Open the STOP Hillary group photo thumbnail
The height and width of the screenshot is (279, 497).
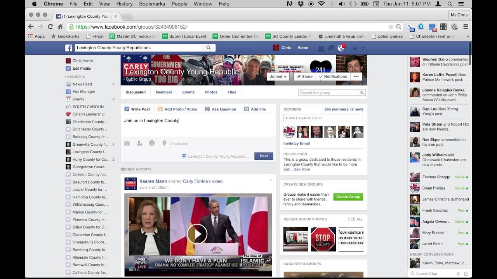tap(323, 239)
